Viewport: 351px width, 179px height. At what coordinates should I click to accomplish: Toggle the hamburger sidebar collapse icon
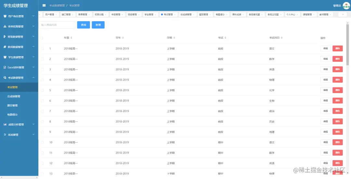pyautogui.click(x=44, y=6)
